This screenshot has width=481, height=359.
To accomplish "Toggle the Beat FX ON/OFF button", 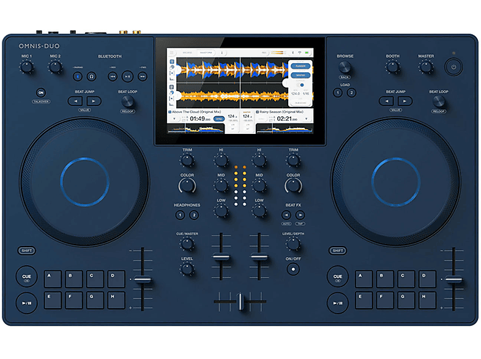I will tap(293, 269).
